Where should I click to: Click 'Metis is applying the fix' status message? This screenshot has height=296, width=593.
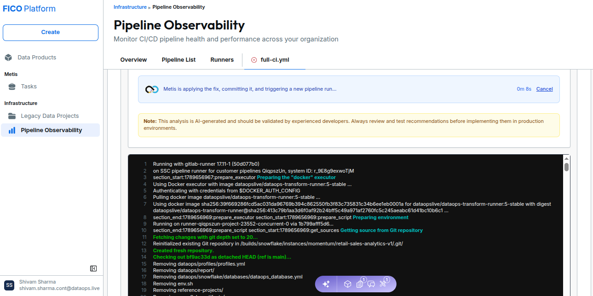[250, 89]
